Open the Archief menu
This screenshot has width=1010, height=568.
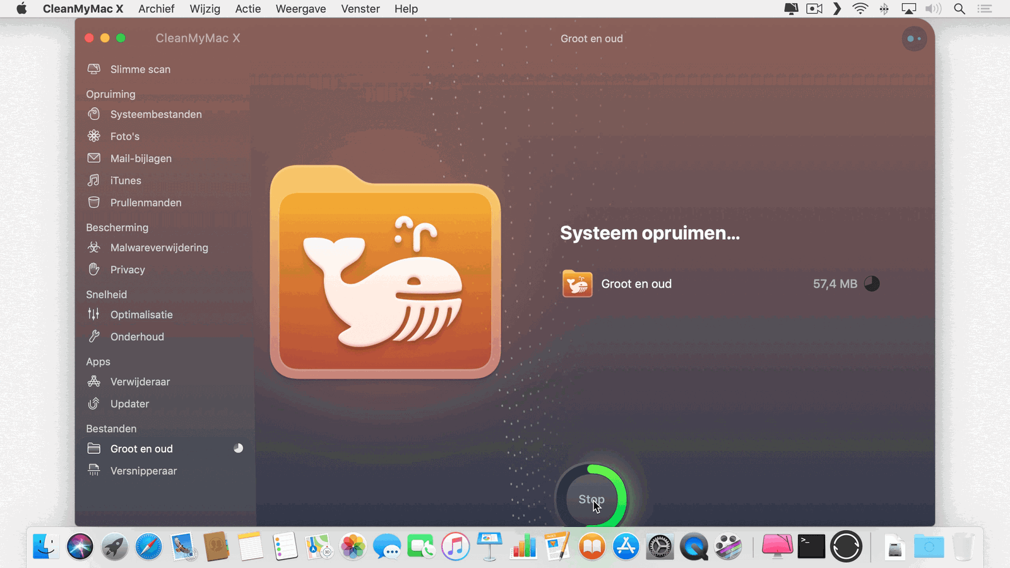156,9
